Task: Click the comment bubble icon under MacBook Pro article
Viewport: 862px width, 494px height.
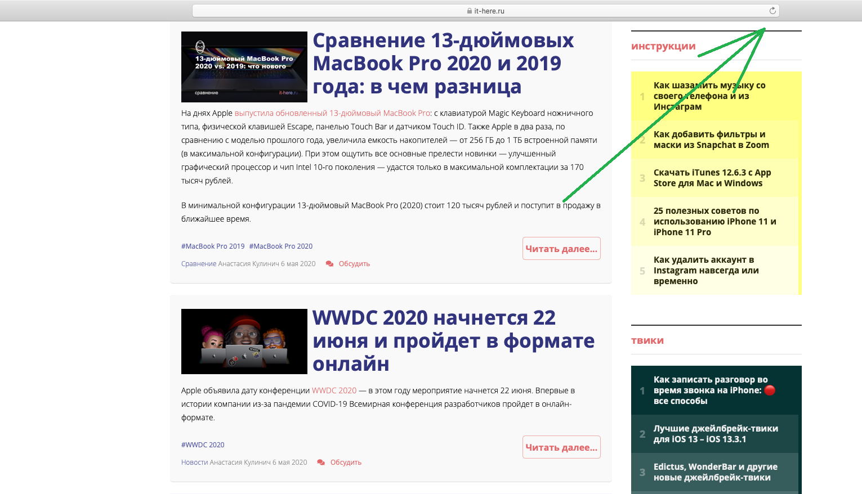Action: (x=329, y=264)
